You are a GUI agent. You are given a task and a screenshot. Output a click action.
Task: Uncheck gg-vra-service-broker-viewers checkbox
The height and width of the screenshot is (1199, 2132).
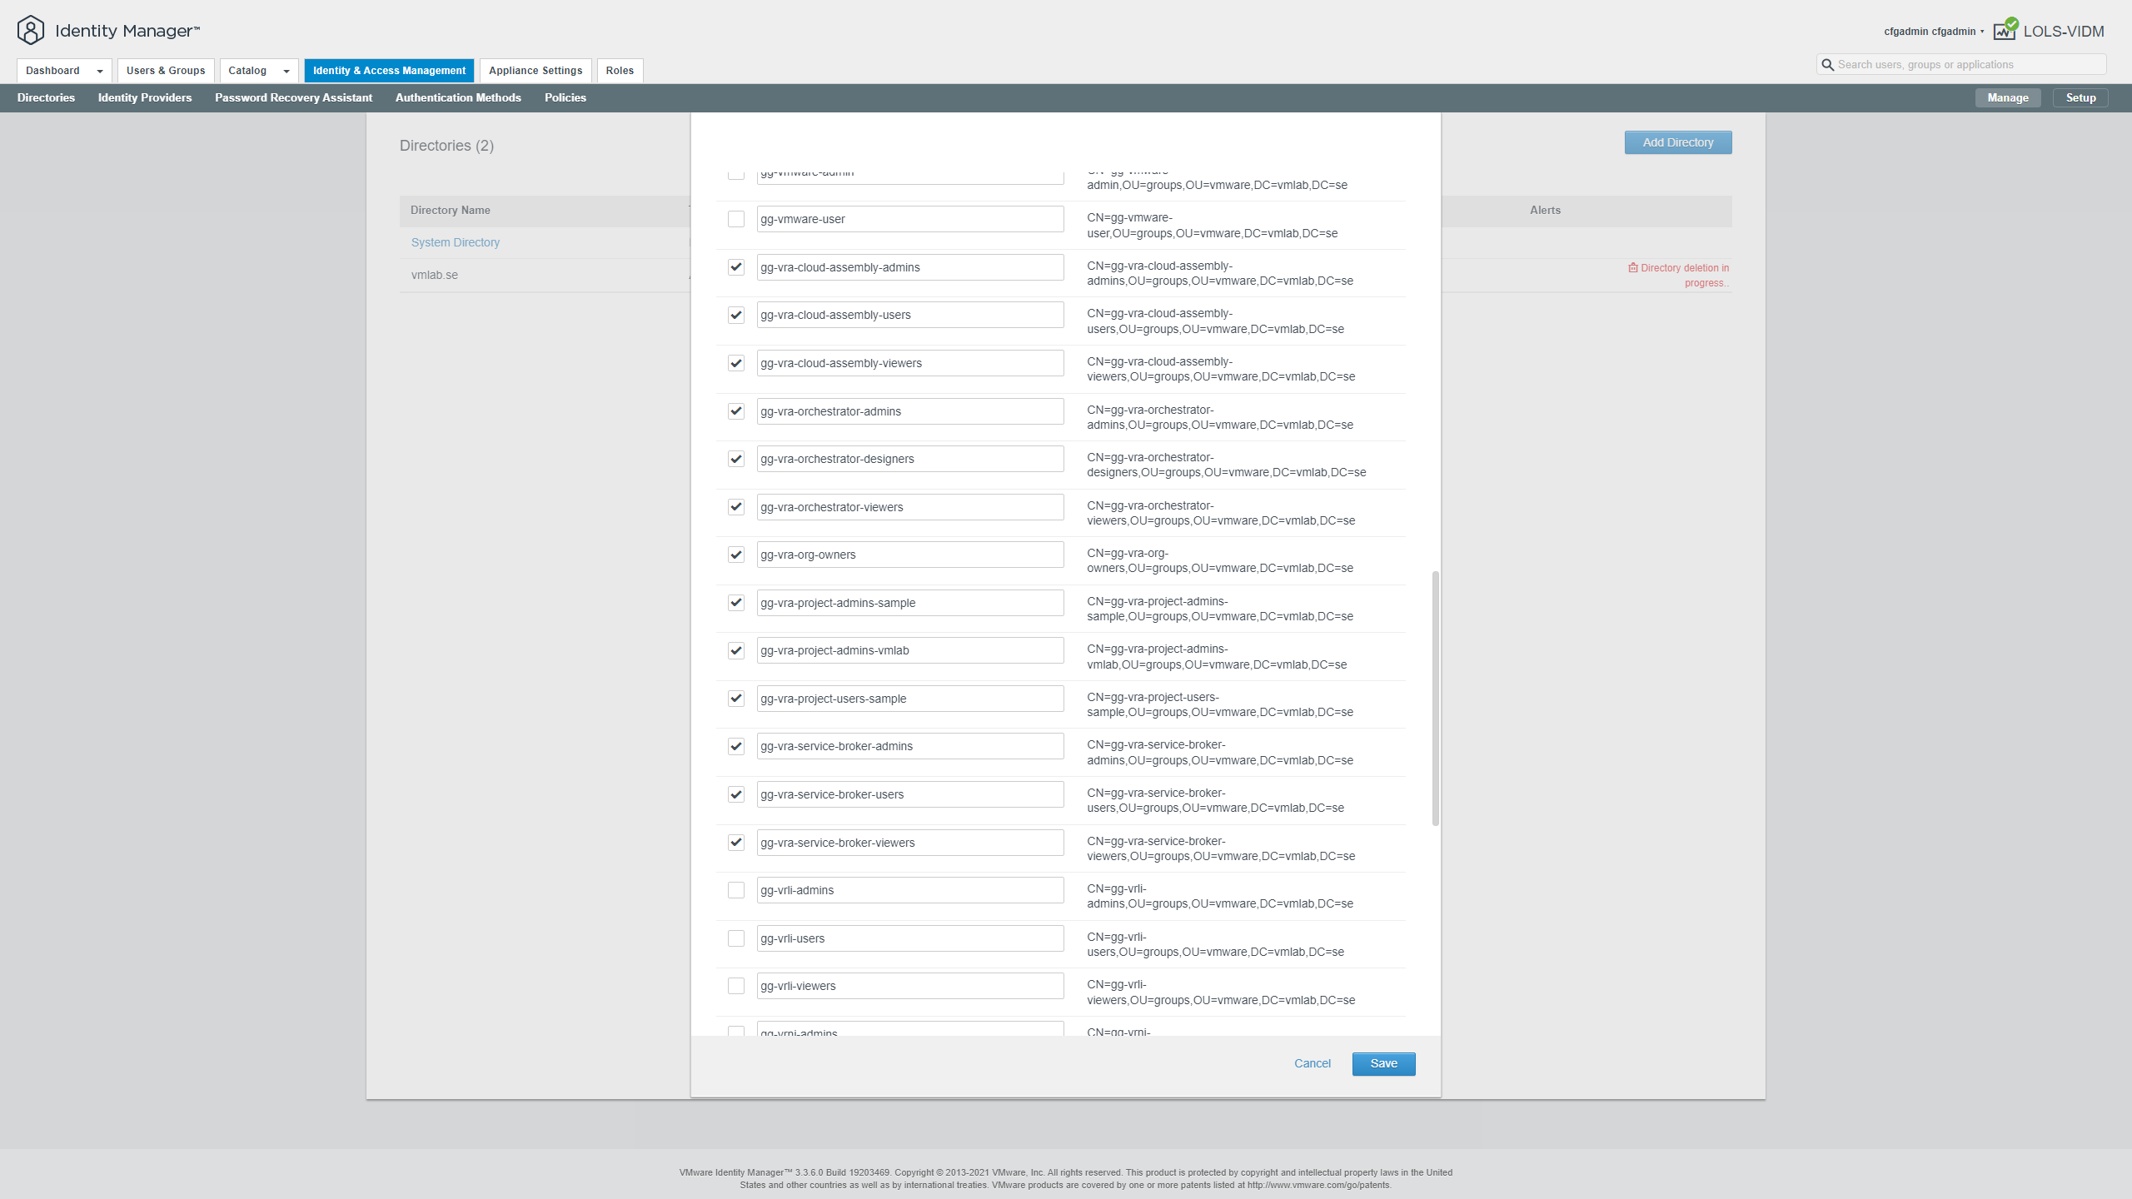click(736, 843)
